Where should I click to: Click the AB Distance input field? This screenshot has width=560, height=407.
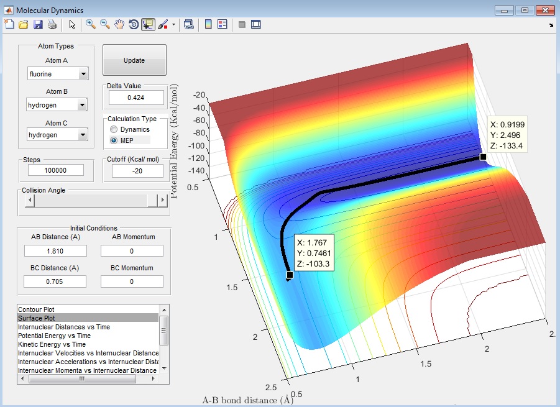(x=55, y=251)
